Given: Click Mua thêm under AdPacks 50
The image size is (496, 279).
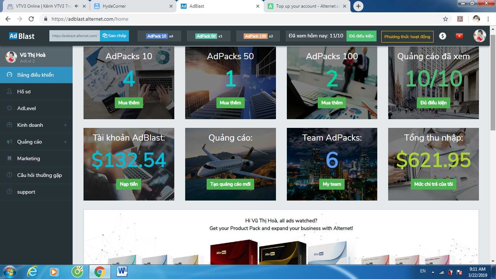Looking at the screenshot, I should [230, 103].
